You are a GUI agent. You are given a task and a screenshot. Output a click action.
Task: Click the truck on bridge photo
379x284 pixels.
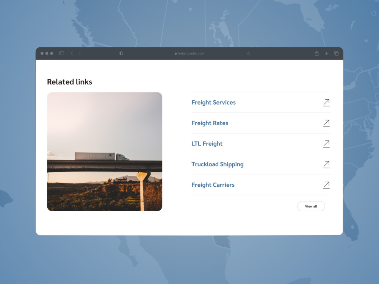pyautogui.click(x=105, y=152)
